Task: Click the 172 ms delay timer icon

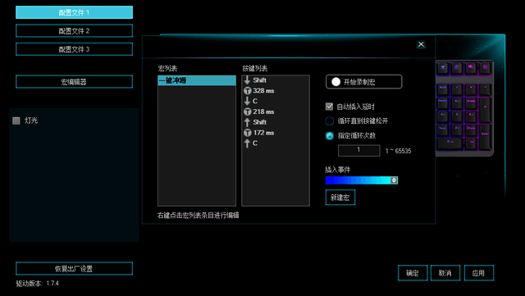Action: pyautogui.click(x=248, y=133)
